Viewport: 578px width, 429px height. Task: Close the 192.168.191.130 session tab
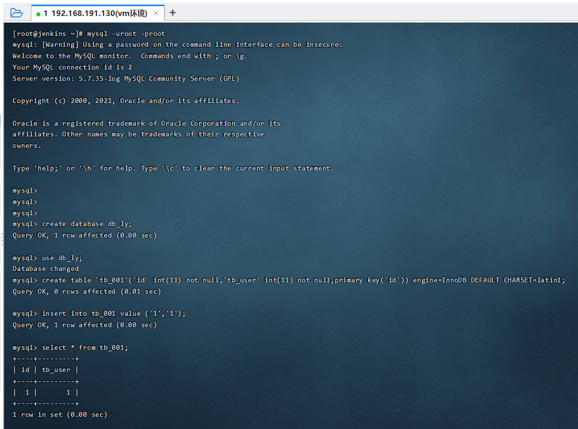[156, 13]
